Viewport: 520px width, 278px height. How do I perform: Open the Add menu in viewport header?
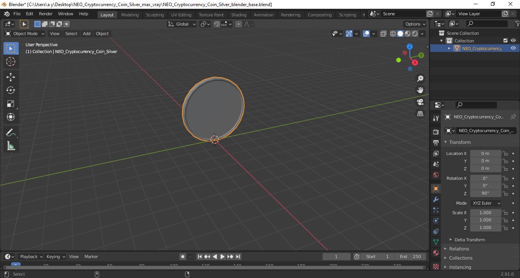point(87,34)
